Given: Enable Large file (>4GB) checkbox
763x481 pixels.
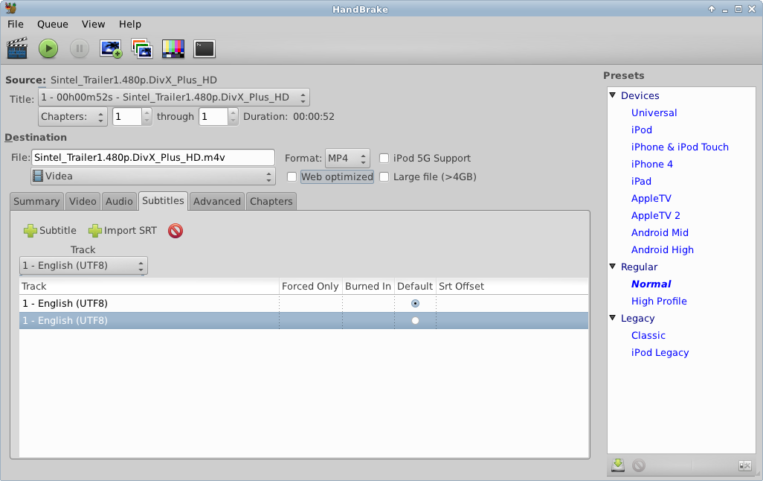Looking at the screenshot, I should point(384,177).
